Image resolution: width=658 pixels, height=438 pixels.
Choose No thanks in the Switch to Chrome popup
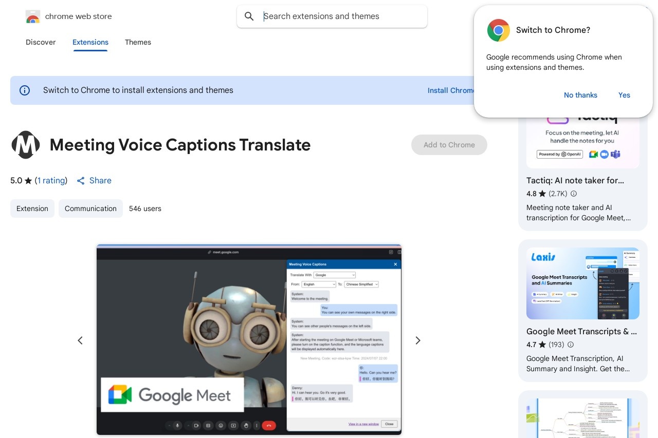580,95
